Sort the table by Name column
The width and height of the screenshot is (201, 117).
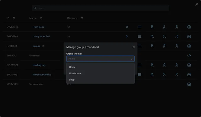coord(41,18)
